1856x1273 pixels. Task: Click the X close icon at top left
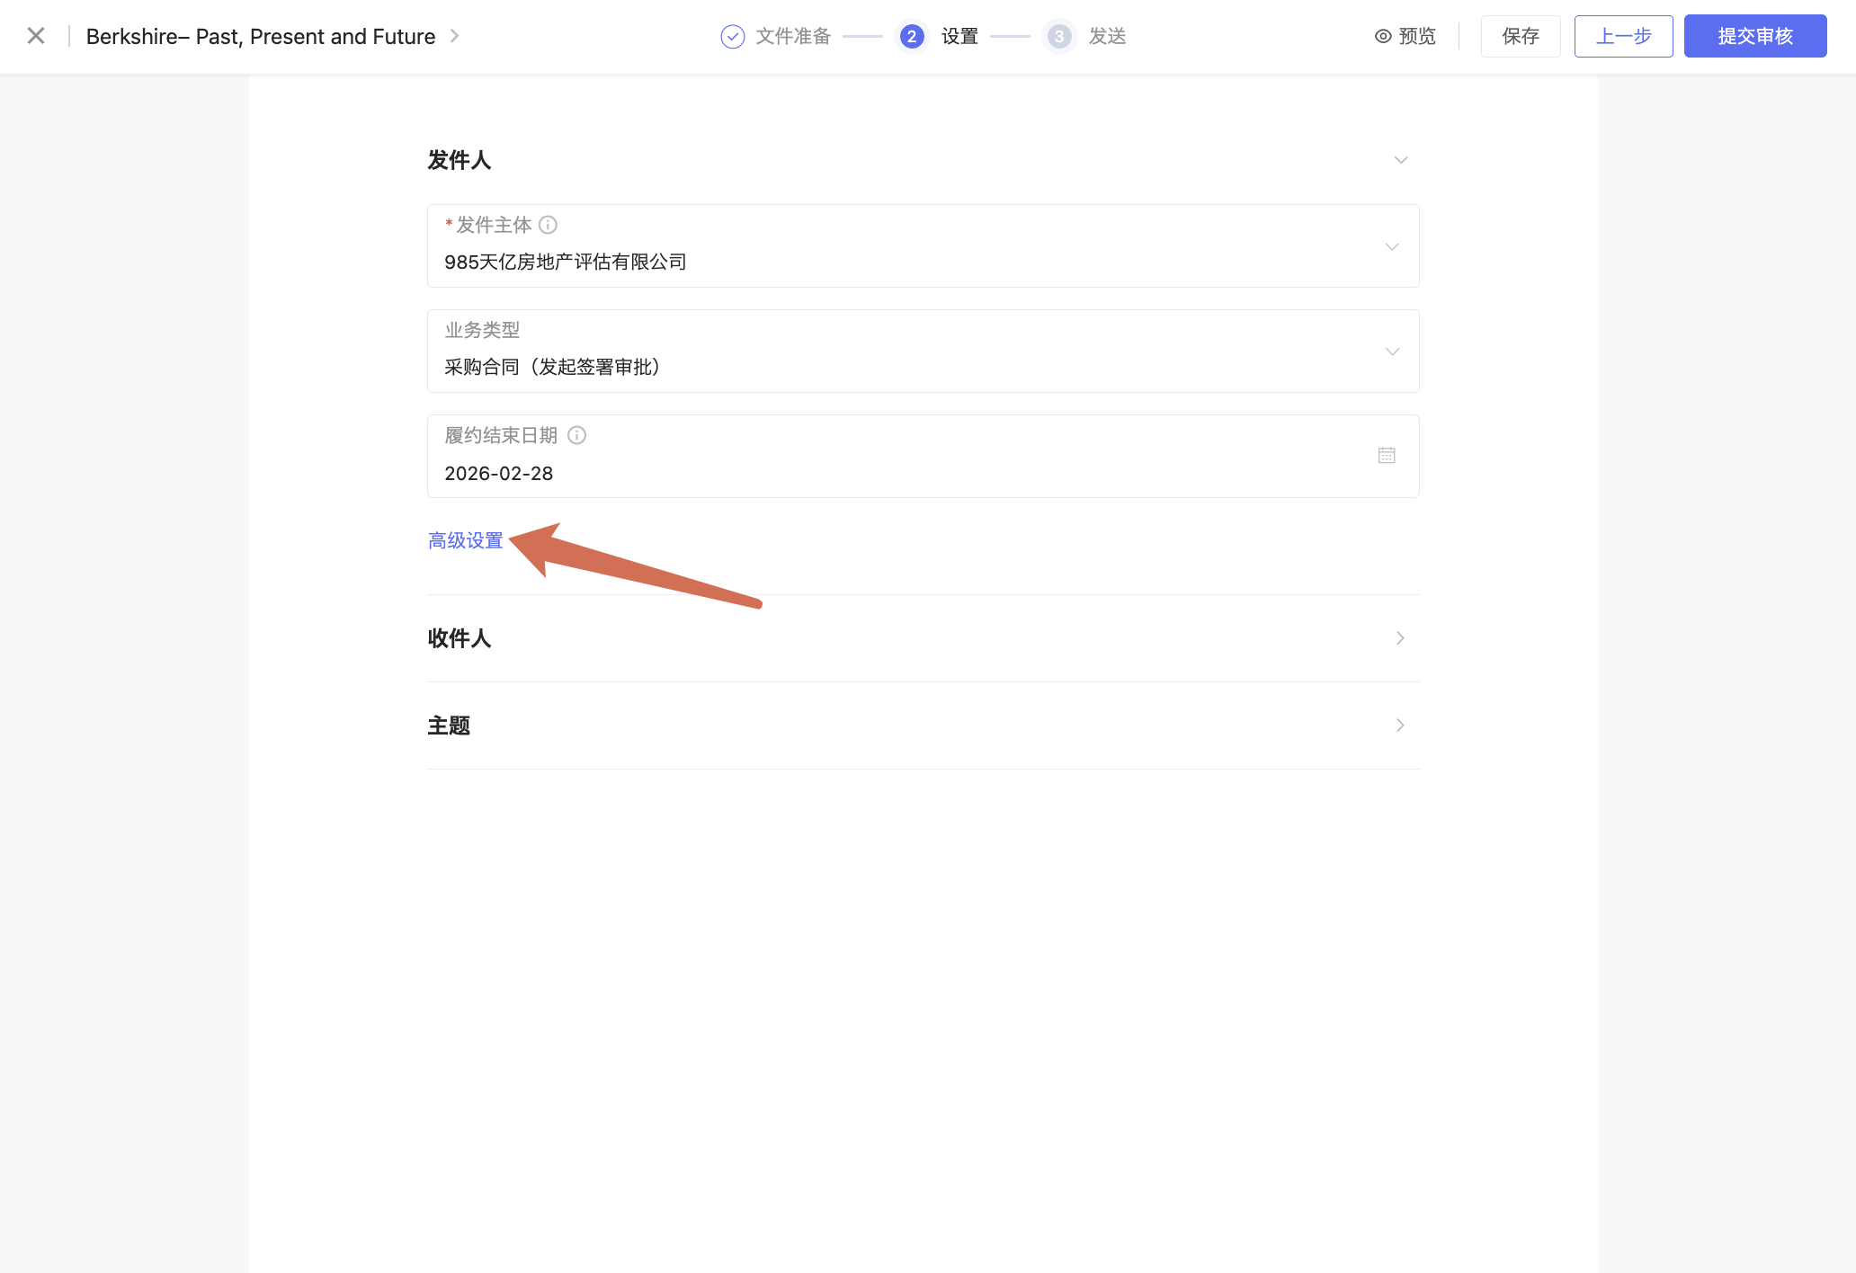click(36, 36)
